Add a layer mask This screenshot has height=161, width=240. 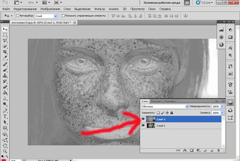[x=192, y=151]
